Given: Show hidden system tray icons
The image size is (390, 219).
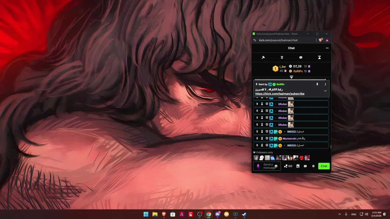Looking at the screenshot, I should (340, 214).
